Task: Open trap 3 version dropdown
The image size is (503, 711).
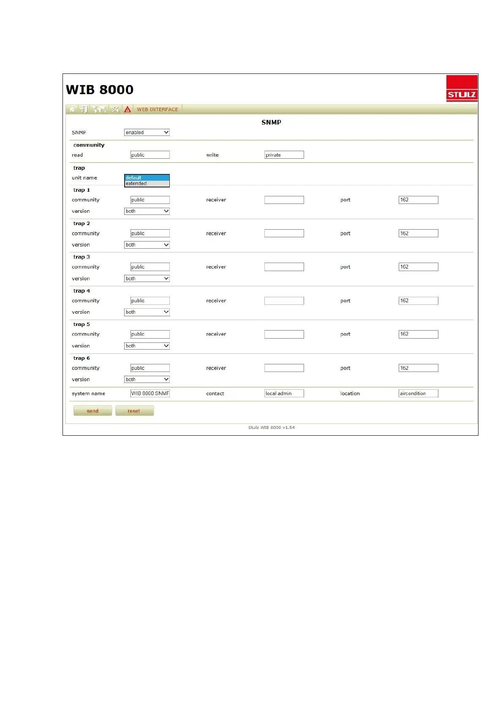Action: [x=147, y=279]
